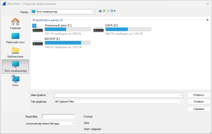Create a new folder icon in toolbar
Screen dimensions: 212x134
(x=108, y=11)
